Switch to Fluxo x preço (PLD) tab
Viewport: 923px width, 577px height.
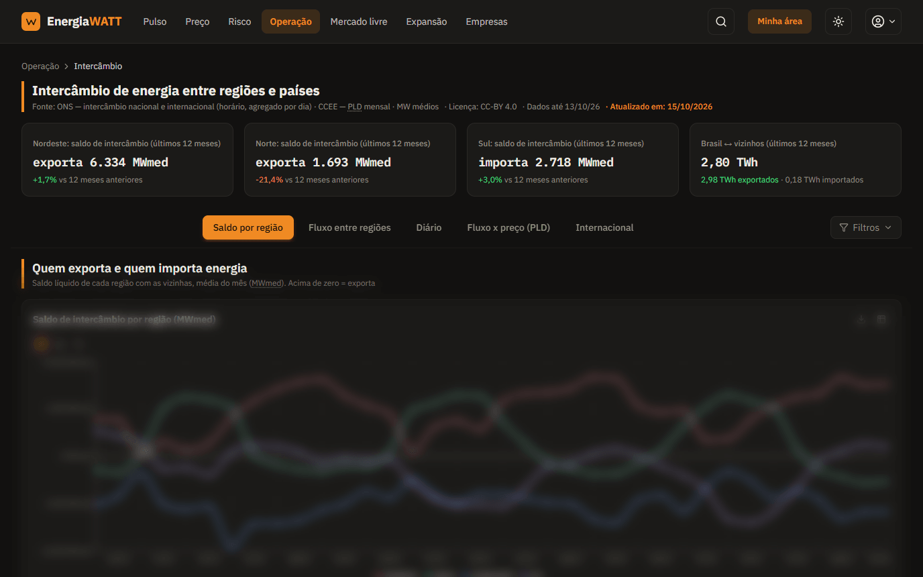point(508,227)
